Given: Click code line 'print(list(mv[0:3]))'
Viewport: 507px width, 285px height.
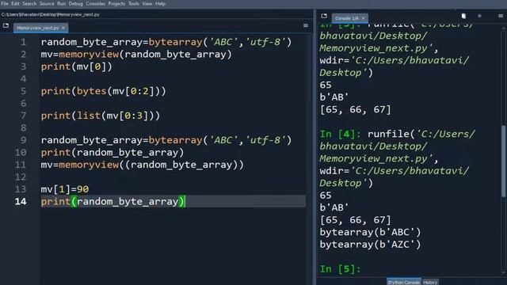Looking at the screenshot, I should (101, 116).
